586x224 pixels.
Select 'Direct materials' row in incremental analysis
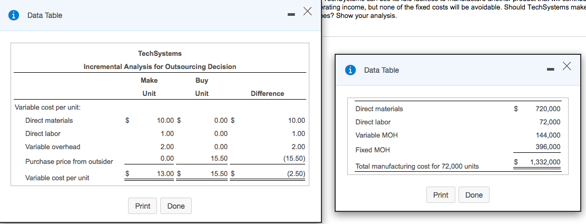(49, 120)
